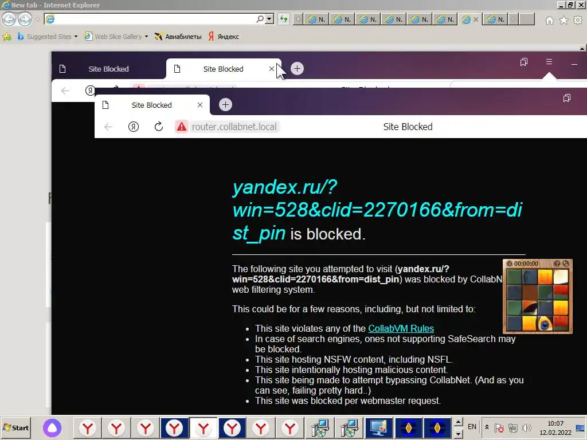Click Show Desktop button at taskbar end
Image resolution: width=587 pixels, height=440 pixels.
581,428
